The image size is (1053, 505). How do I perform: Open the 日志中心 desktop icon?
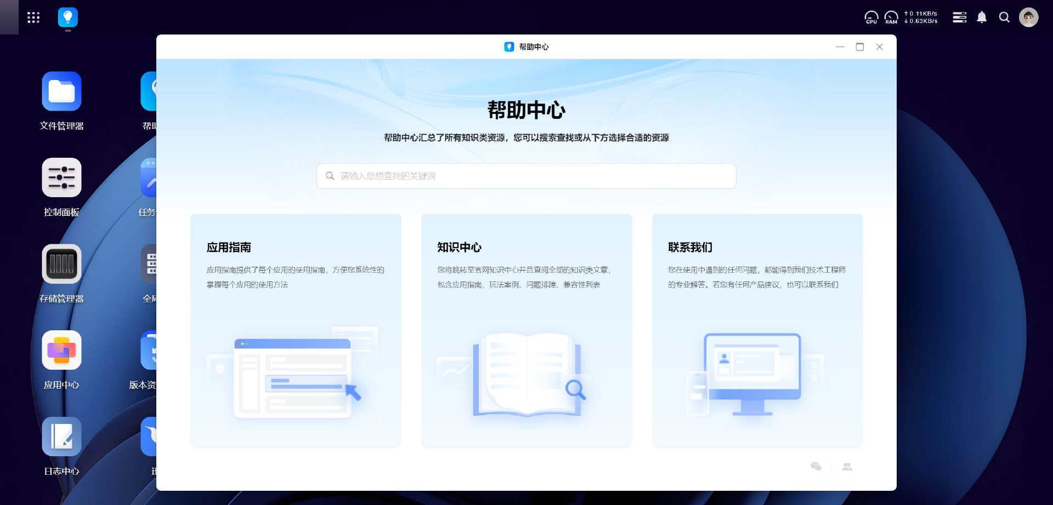(x=61, y=437)
